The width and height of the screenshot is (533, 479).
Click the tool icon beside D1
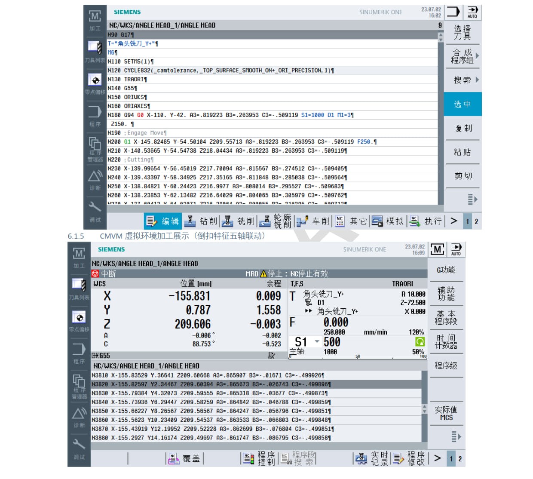pos(308,303)
